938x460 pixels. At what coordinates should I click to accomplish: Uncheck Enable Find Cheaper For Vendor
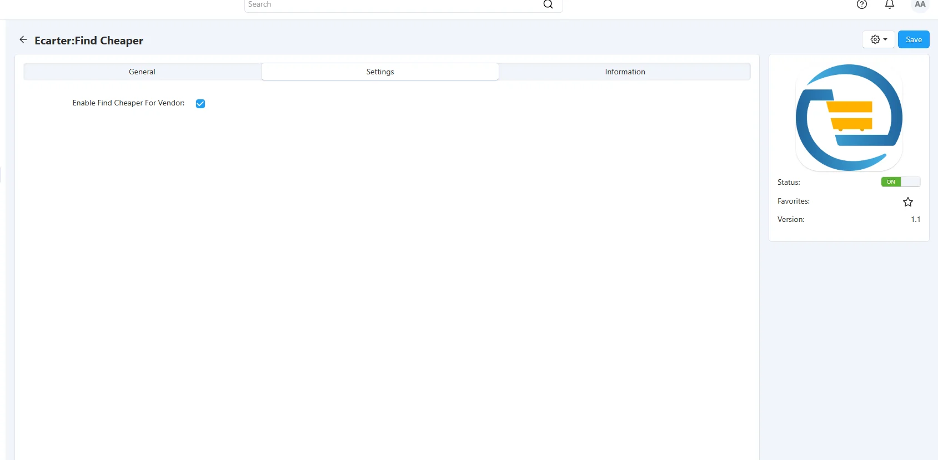pos(200,104)
